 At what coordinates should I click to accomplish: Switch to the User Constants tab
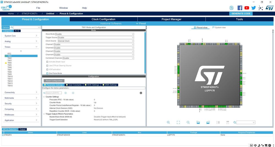74,85
